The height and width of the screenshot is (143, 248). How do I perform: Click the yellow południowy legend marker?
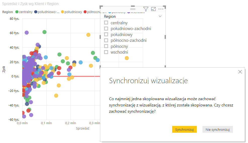[x=63, y=12]
